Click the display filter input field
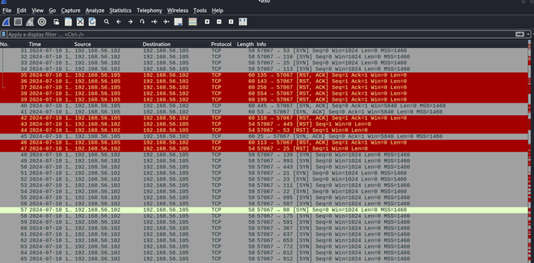Screen dimensions: 534x263 (261, 34)
